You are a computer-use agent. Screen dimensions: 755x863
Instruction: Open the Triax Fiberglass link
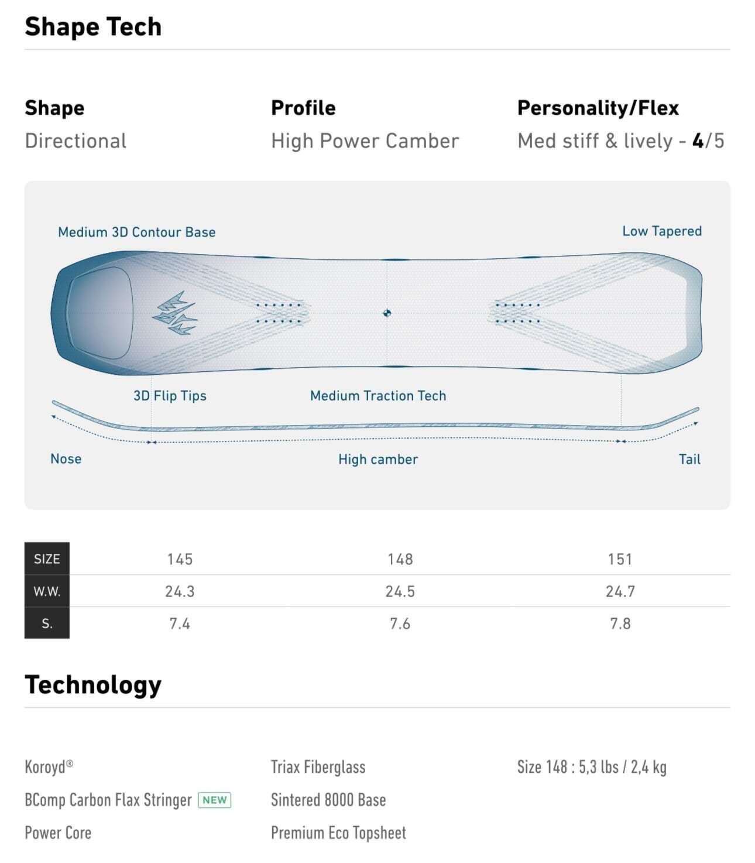tap(318, 767)
